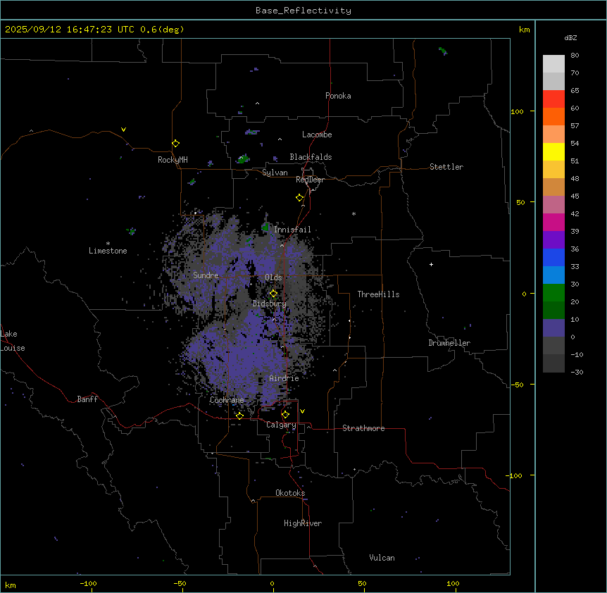Click the Ponoka city label
Screen dimensions: 607x593
point(338,96)
